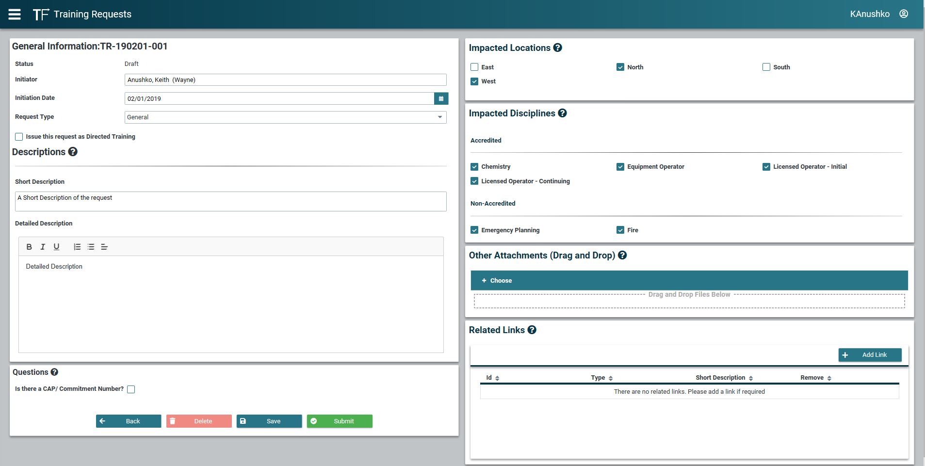Insert a numbered list in editor
Image resolution: width=925 pixels, height=466 pixels.
pyautogui.click(x=77, y=247)
